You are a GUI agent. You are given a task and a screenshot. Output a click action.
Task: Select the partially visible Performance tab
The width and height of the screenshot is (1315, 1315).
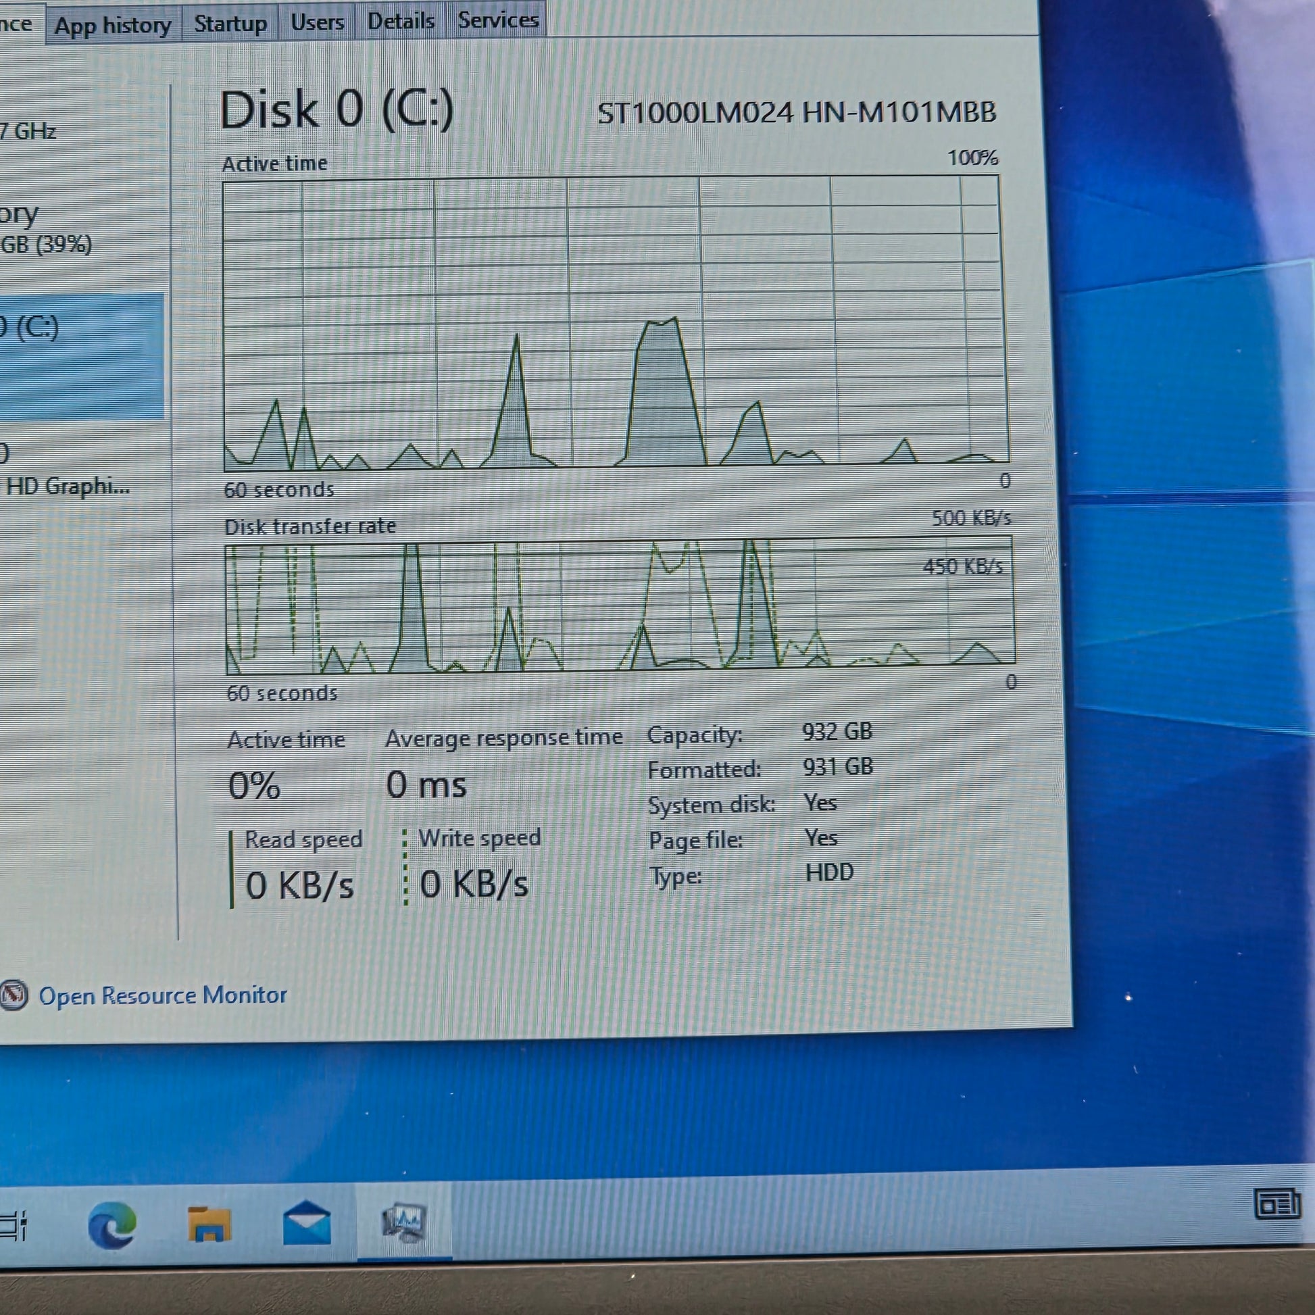(x=17, y=24)
